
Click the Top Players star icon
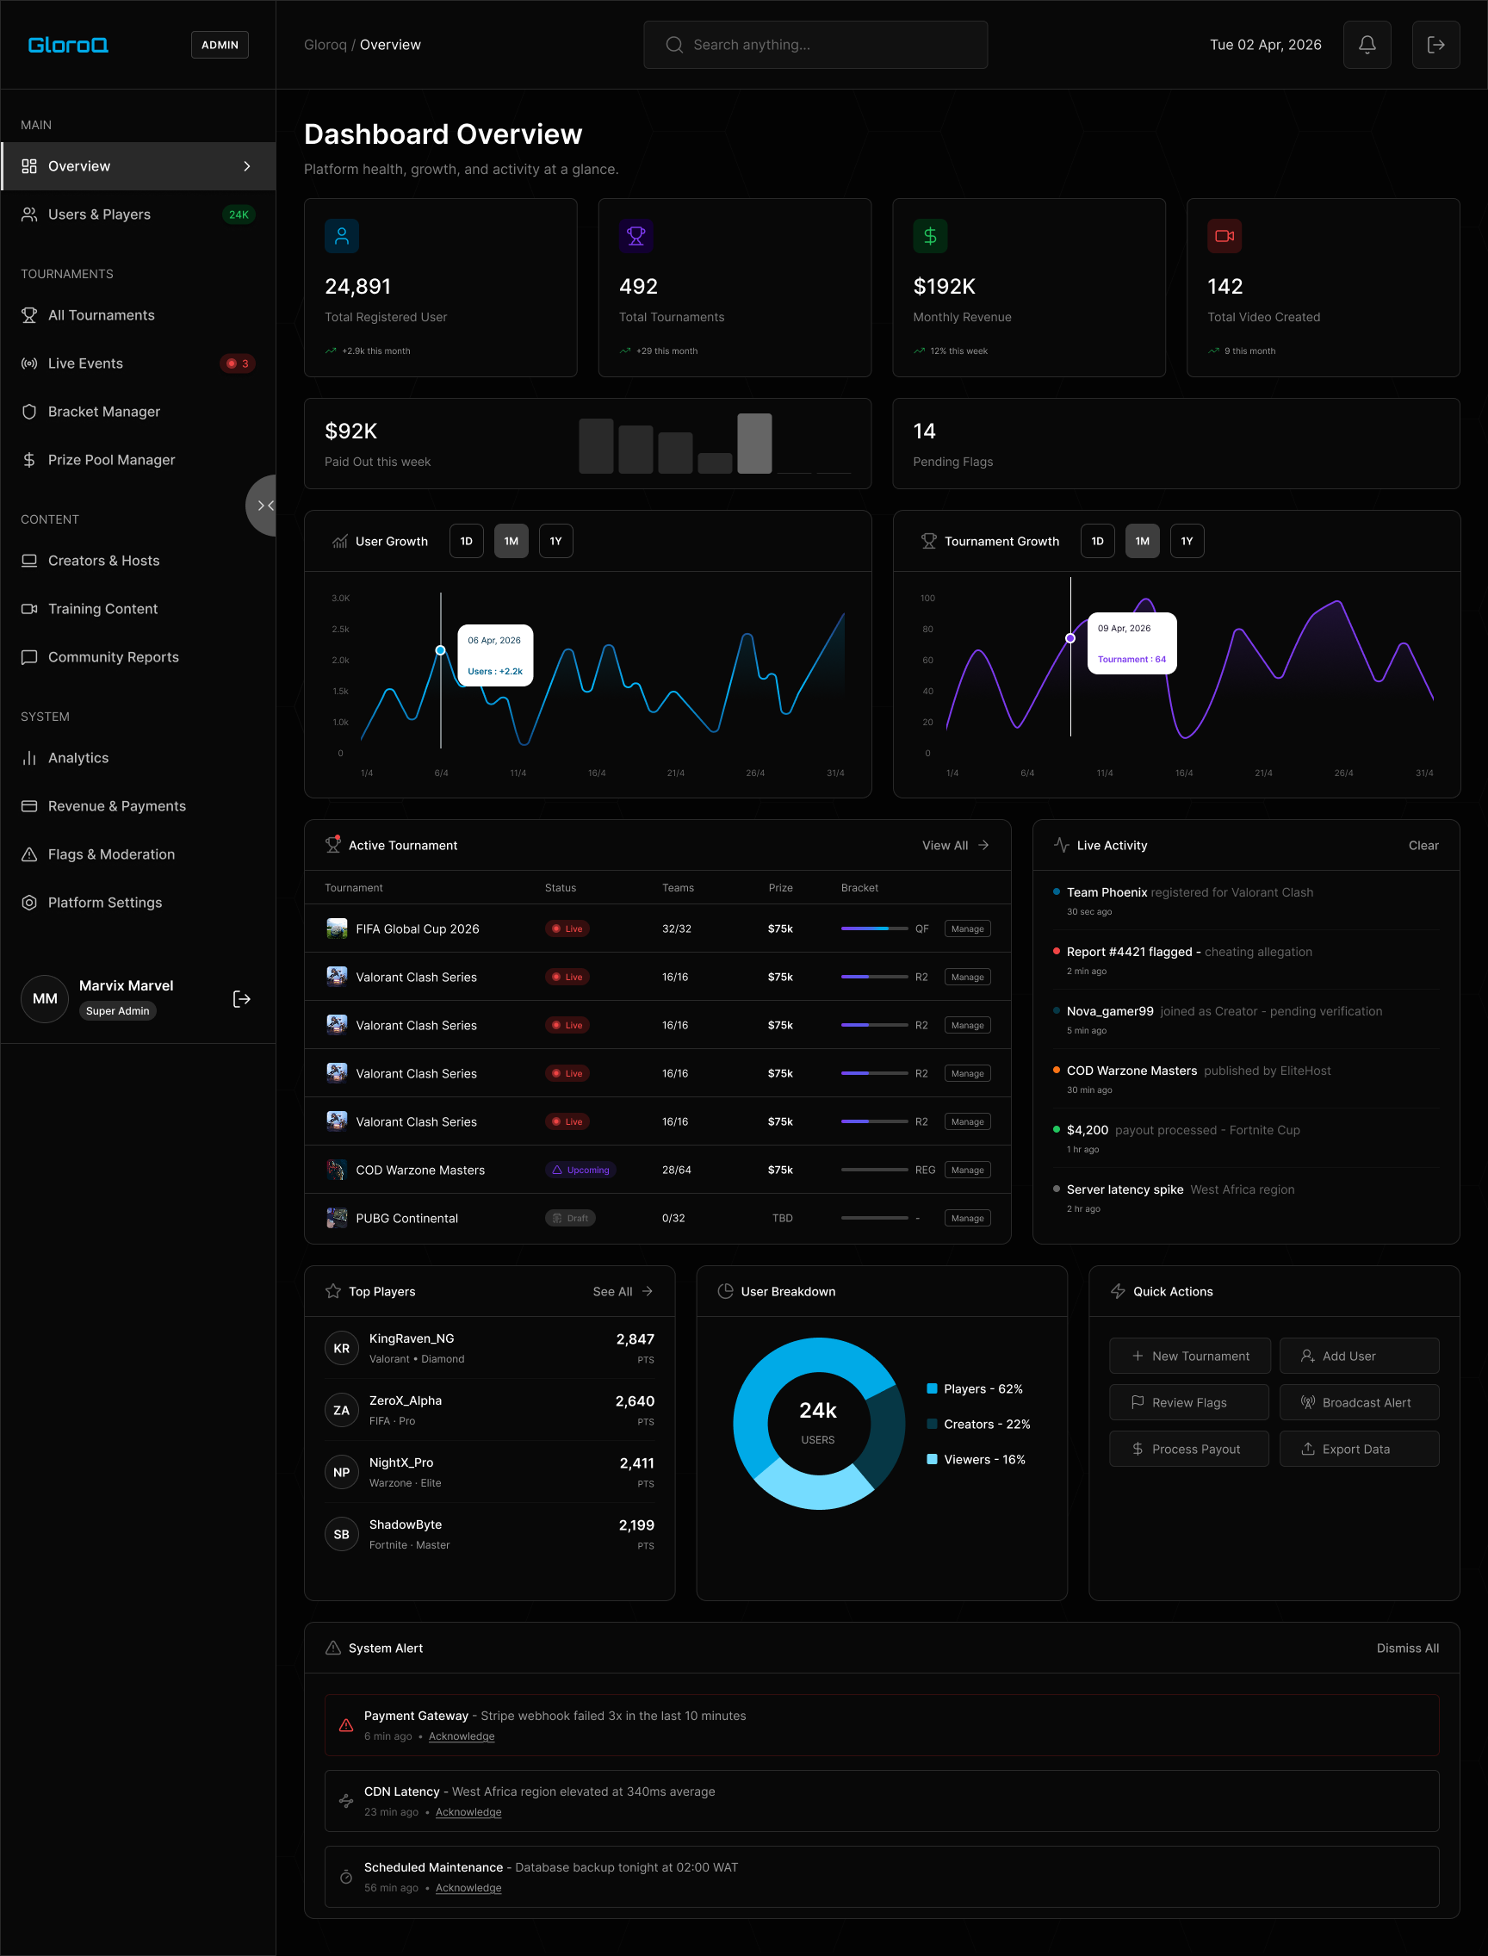point(333,1292)
